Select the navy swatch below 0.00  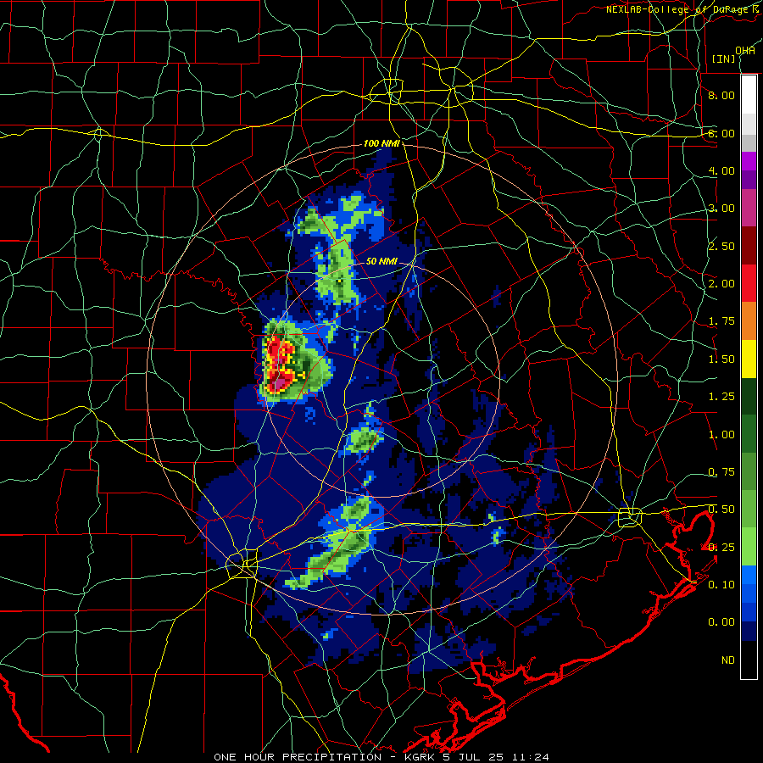coord(749,632)
